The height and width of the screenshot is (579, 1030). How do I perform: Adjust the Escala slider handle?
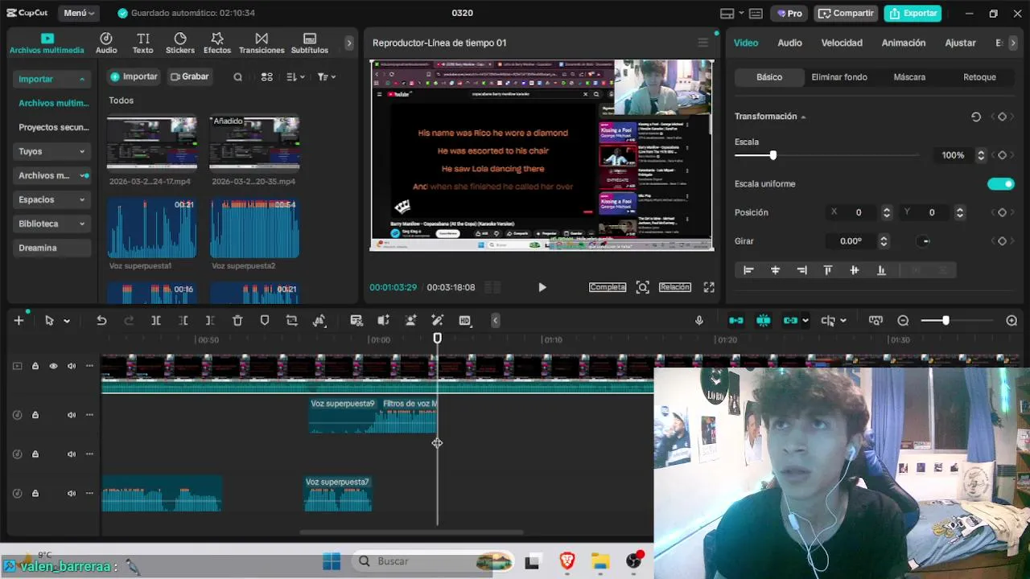point(772,155)
